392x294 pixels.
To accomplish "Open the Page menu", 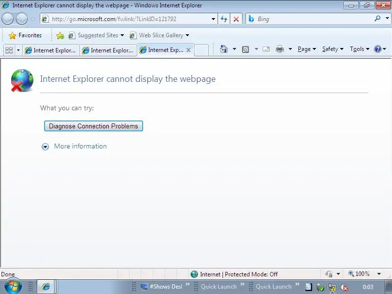I will 307,49.
